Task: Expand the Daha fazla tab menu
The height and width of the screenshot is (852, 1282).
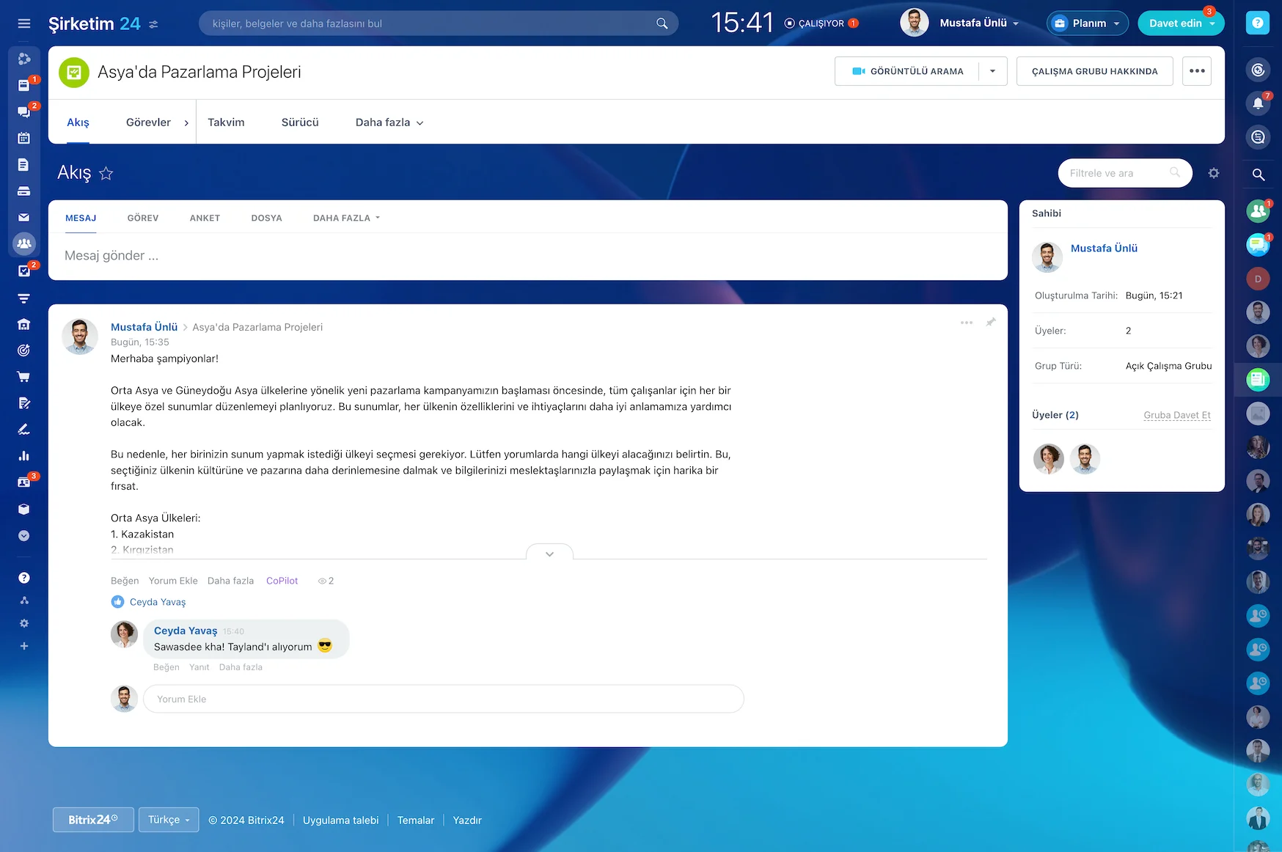Action: click(389, 122)
